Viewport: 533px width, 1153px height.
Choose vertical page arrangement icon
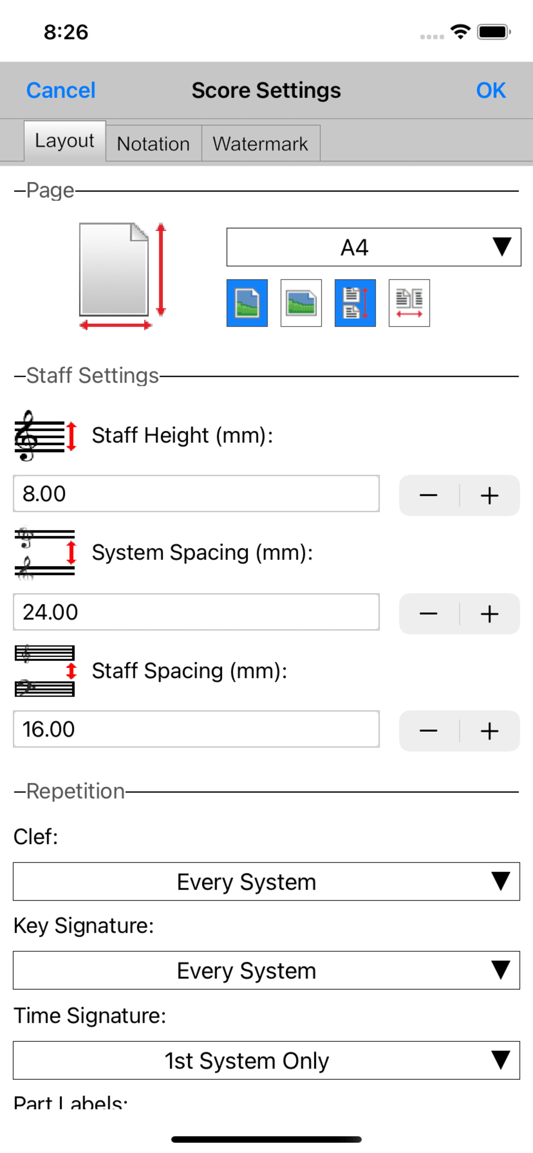tap(355, 303)
